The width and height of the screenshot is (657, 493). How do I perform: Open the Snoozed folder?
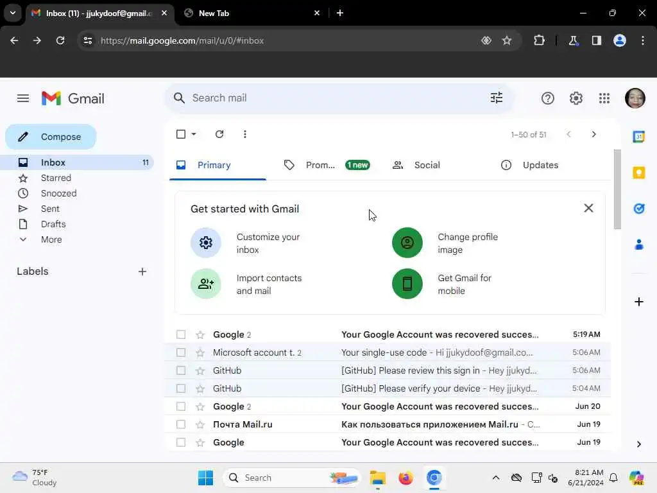pos(58,193)
